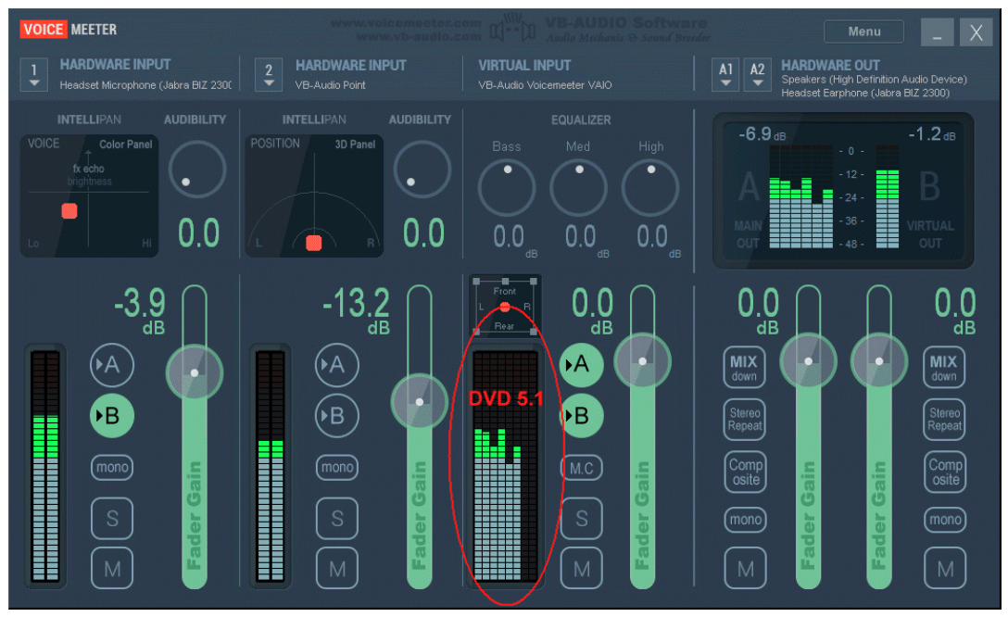Click VB-Audio Point device name
The width and height of the screenshot is (1008, 617).
[x=330, y=85]
